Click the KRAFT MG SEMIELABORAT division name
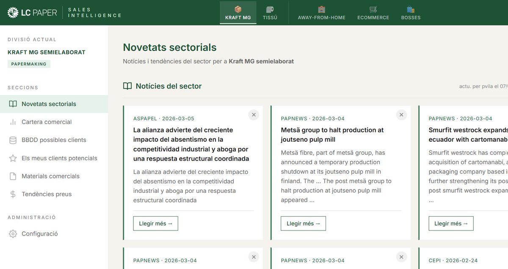This screenshot has height=269, width=508. click(47, 52)
